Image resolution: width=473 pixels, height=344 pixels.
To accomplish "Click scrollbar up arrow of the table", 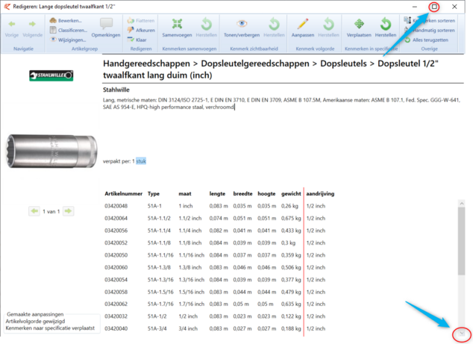I will click(x=462, y=204).
